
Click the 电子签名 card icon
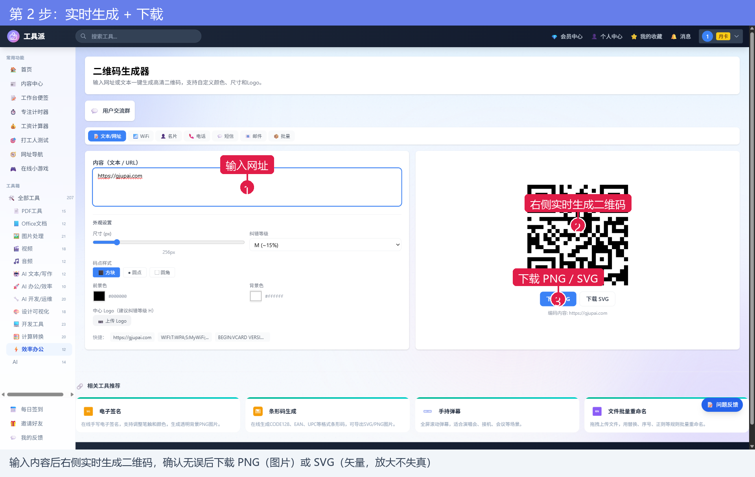(88, 411)
